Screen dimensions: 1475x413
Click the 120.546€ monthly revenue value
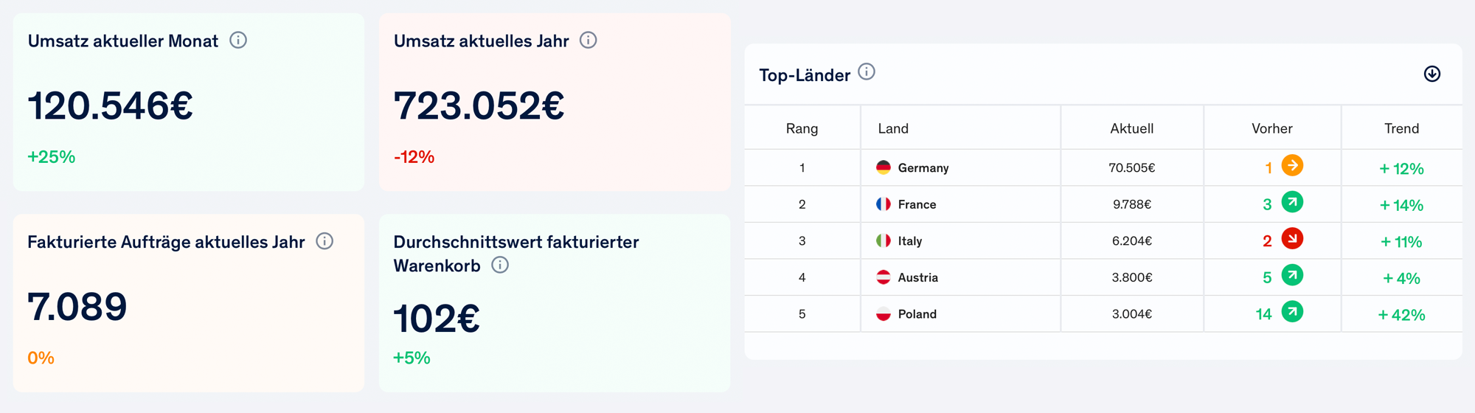[x=111, y=105]
